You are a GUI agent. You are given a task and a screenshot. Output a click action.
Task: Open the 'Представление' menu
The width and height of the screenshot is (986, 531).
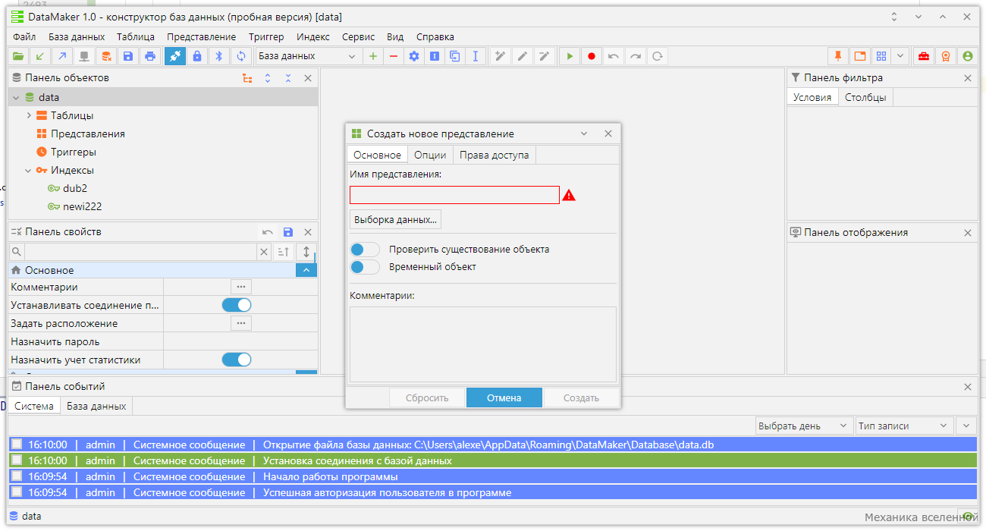click(201, 36)
